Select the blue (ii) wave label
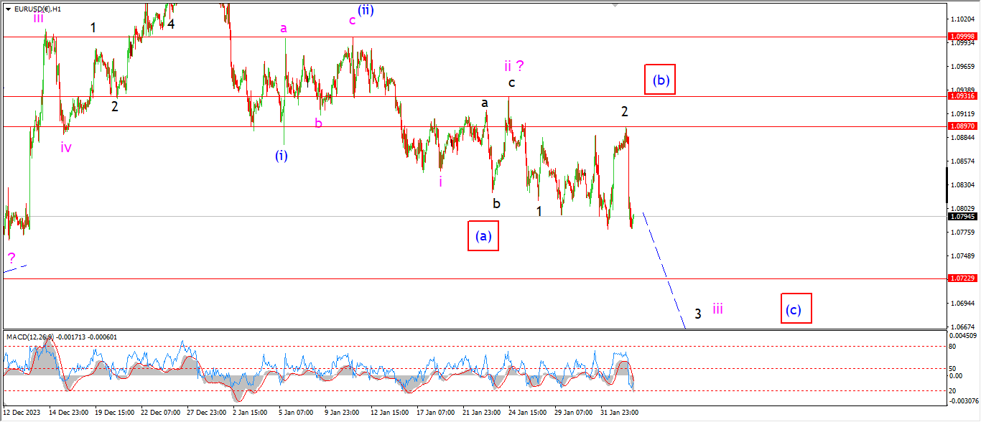 coord(364,10)
